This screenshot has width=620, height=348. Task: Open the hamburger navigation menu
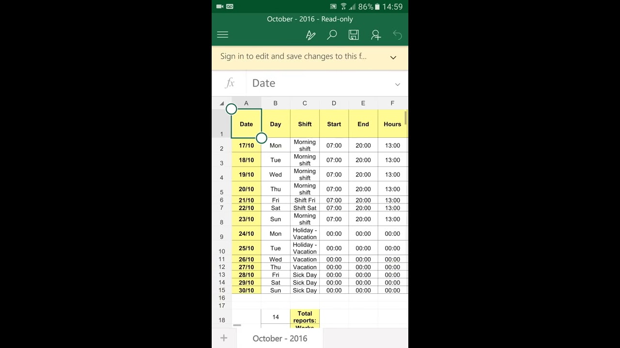point(222,35)
